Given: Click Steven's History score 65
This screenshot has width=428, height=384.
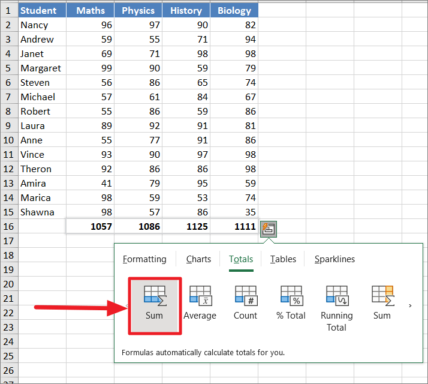Looking at the screenshot, I should pos(186,83).
